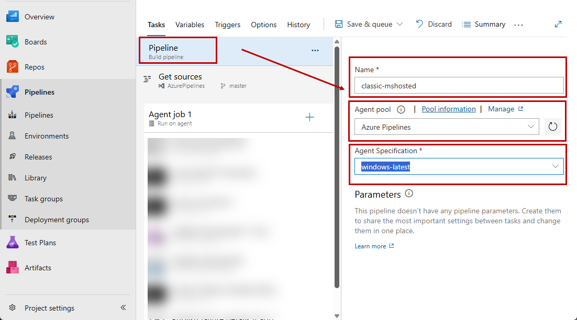Open the Task groups icon
The image size is (577, 320).
tap(12, 198)
